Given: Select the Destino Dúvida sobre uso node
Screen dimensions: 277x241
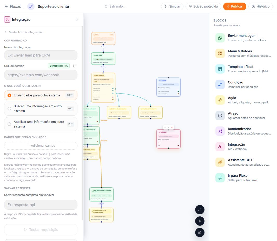Looking at the screenshot, I should (119, 112).
